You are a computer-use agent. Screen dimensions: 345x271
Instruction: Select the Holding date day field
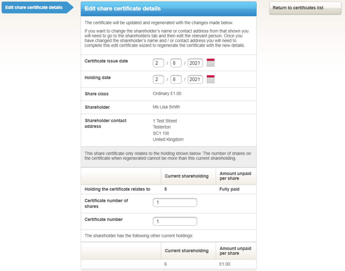[158, 79]
